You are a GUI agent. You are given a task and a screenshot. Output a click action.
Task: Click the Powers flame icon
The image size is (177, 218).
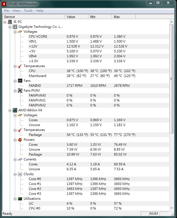(20, 140)
